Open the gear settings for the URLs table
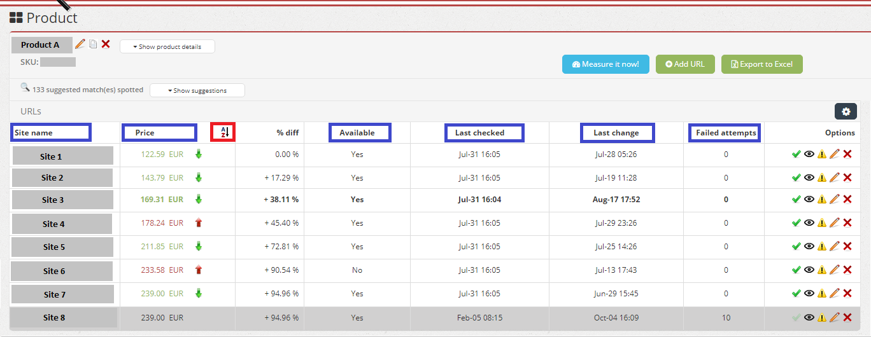 tap(846, 112)
